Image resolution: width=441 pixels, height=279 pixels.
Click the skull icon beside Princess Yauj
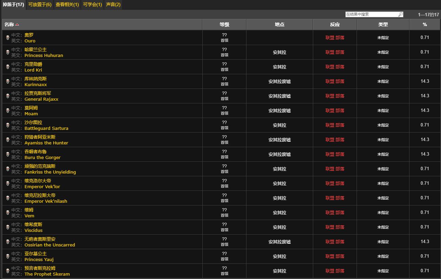(7, 256)
